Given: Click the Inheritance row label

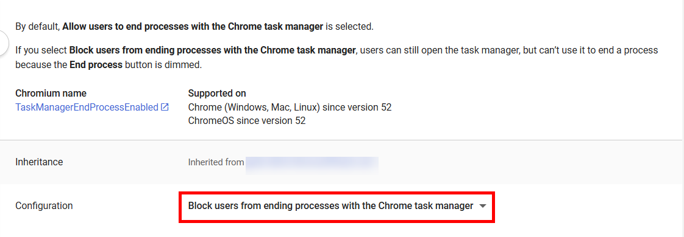Looking at the screenshot, I should pyautogui.click(x=39, y=162).
